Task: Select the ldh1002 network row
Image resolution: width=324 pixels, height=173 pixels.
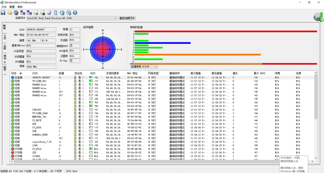Action: 162,110
